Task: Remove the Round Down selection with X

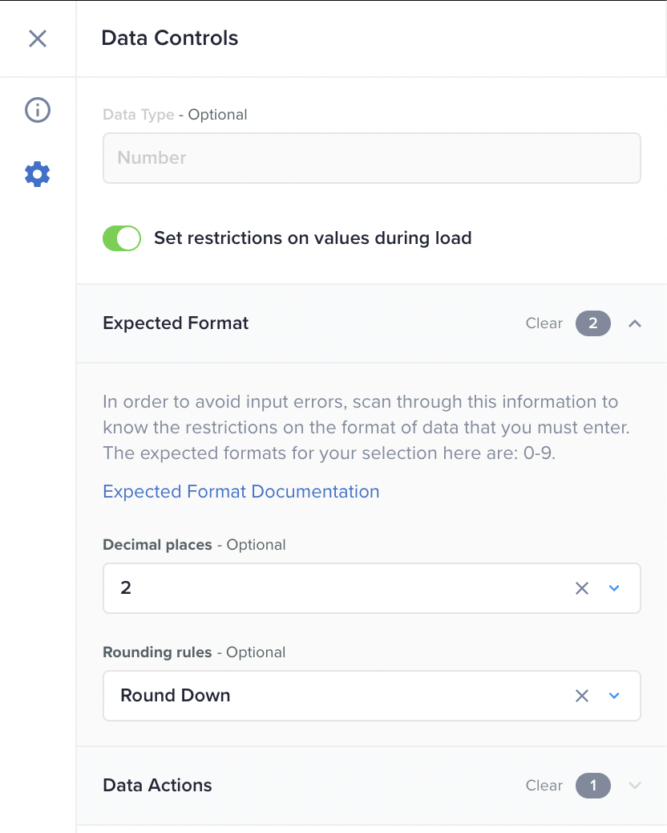Action: 582,696
